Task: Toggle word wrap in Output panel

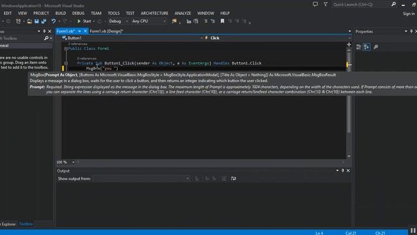Action: click(x=233, y=178)
